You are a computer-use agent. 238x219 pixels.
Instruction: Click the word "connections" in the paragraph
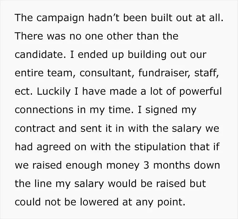pos(44,110)
